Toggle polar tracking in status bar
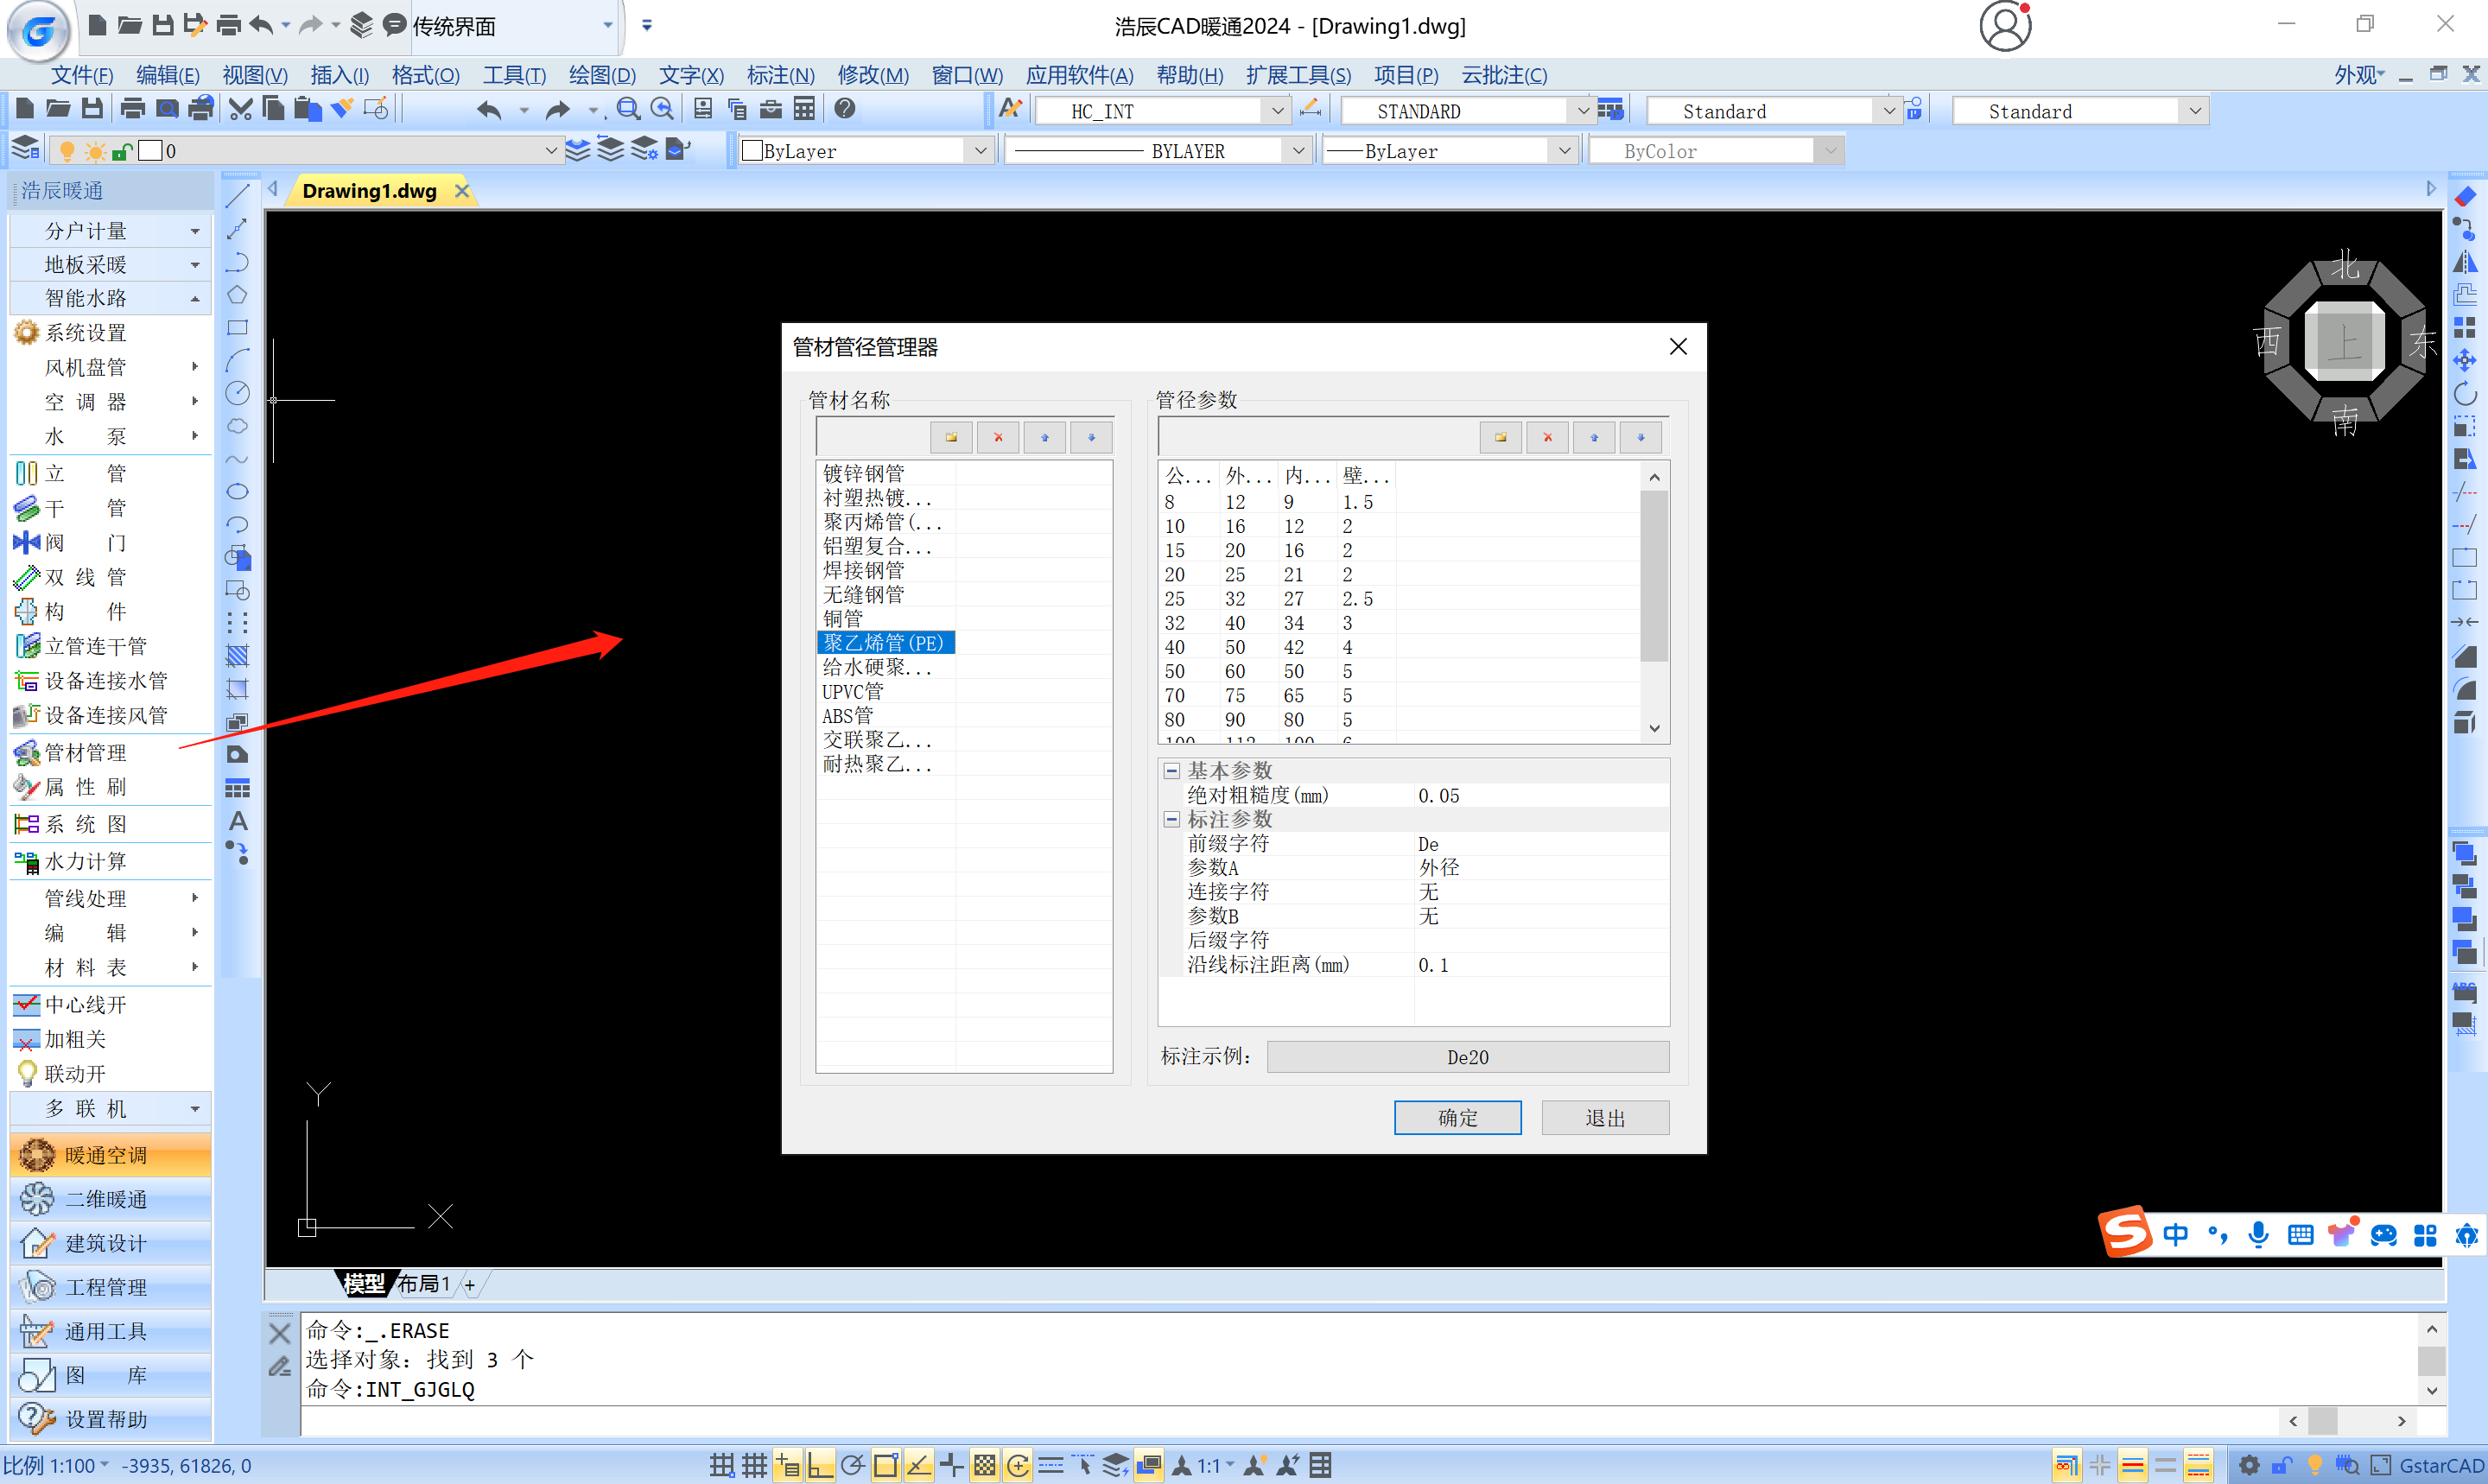 coord(853,1465)
